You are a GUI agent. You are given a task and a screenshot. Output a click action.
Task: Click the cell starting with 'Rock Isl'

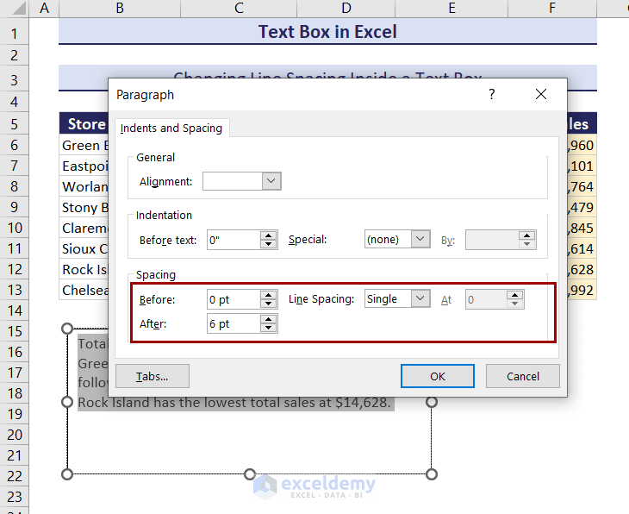click(x=84, y=269)
